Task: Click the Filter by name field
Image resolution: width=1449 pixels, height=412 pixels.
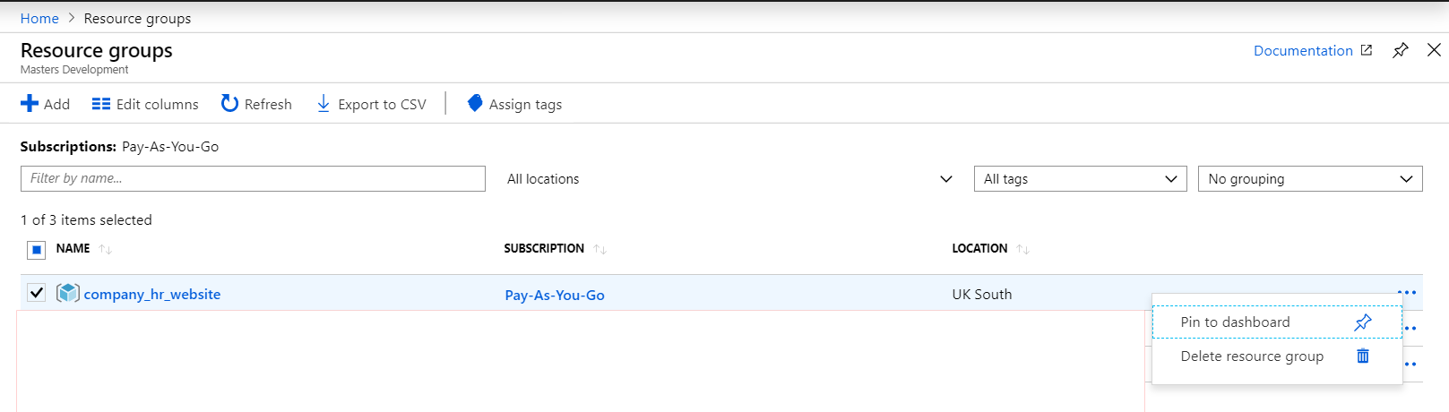Action: [x=253, y=178]
